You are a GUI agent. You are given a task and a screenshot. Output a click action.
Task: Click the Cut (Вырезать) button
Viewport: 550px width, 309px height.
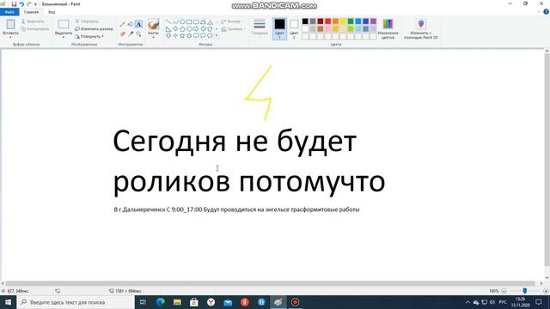coord(33,21)
